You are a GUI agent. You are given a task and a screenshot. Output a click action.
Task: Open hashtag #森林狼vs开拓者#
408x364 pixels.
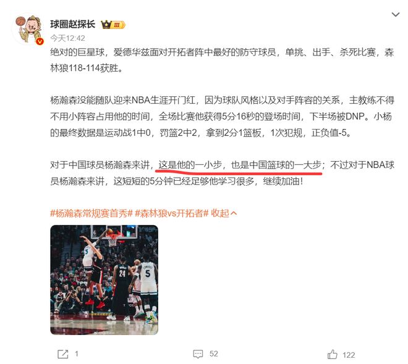click(x=172, y=213)
